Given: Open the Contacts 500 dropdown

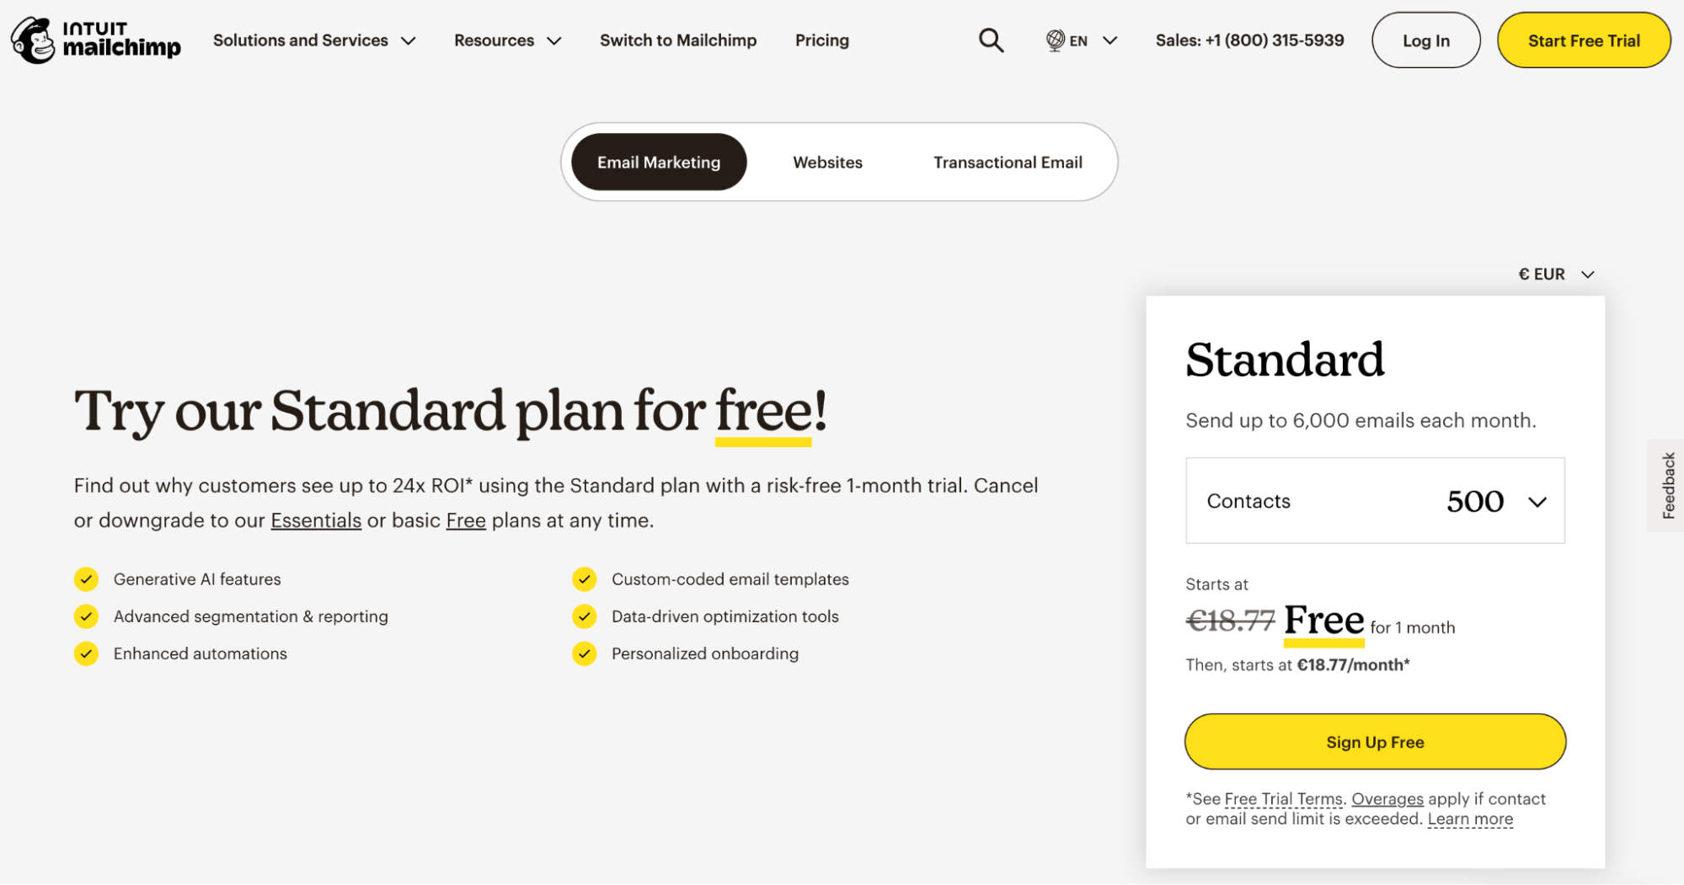Looking at the screenshot, I should coord(1375,501).
